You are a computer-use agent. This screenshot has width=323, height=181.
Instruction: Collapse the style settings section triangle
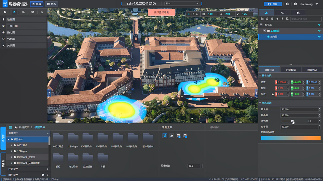(x=260, y=103)
